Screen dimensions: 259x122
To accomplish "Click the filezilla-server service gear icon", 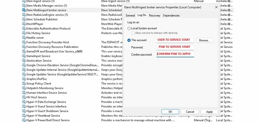I will [24, 38].
